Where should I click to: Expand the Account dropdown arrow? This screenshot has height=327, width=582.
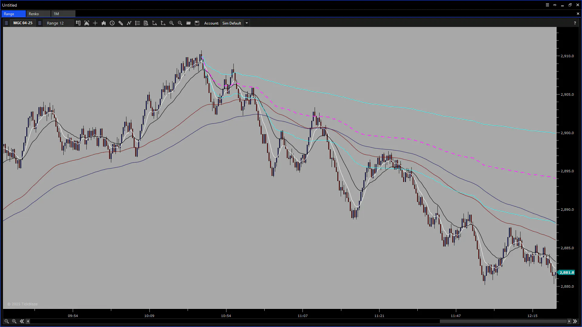[247, 23]
